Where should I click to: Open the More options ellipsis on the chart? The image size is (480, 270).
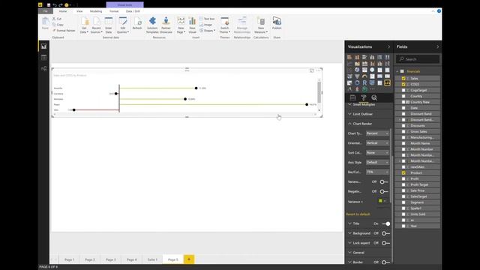coord(318,70)
